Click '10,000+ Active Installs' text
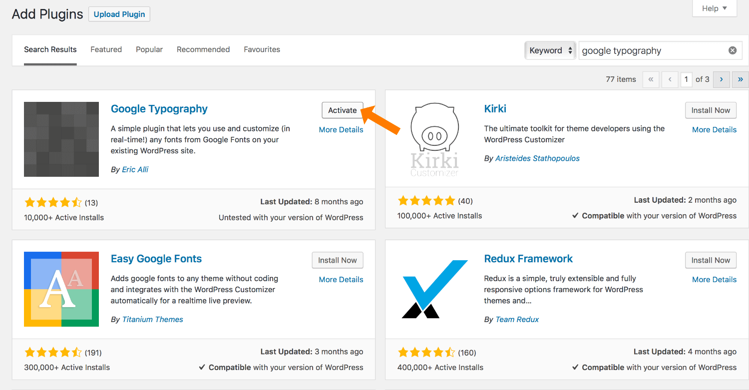 tap(64, 217)
